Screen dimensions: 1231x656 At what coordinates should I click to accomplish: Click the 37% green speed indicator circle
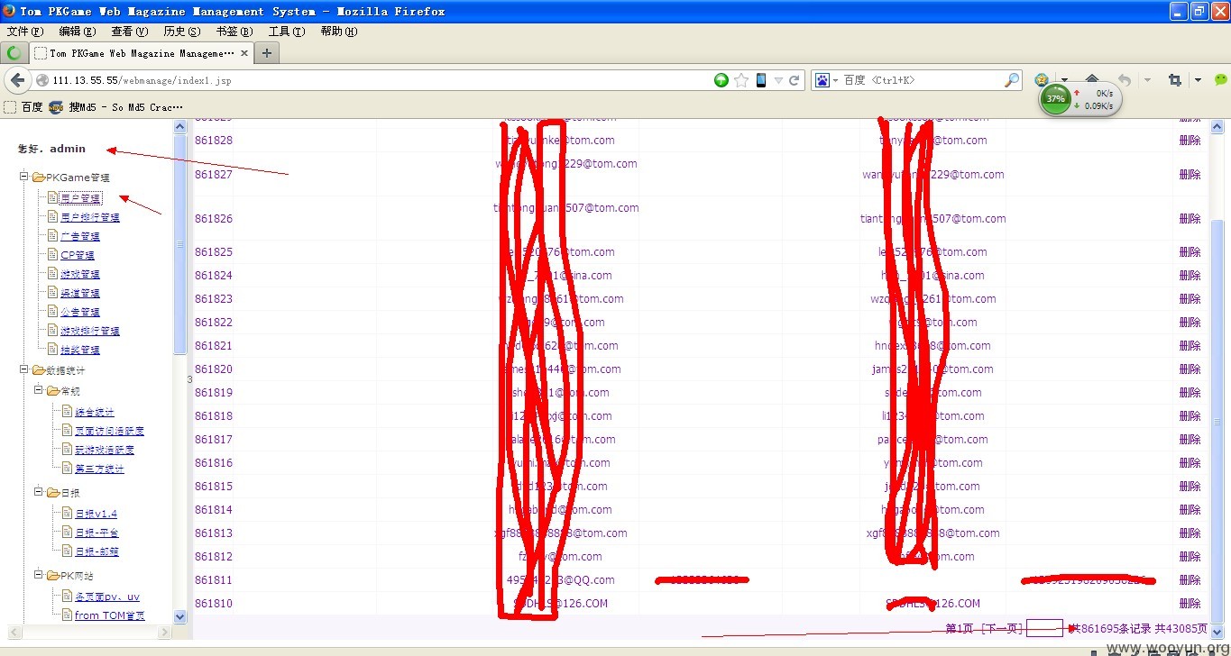coord(1056,98)
